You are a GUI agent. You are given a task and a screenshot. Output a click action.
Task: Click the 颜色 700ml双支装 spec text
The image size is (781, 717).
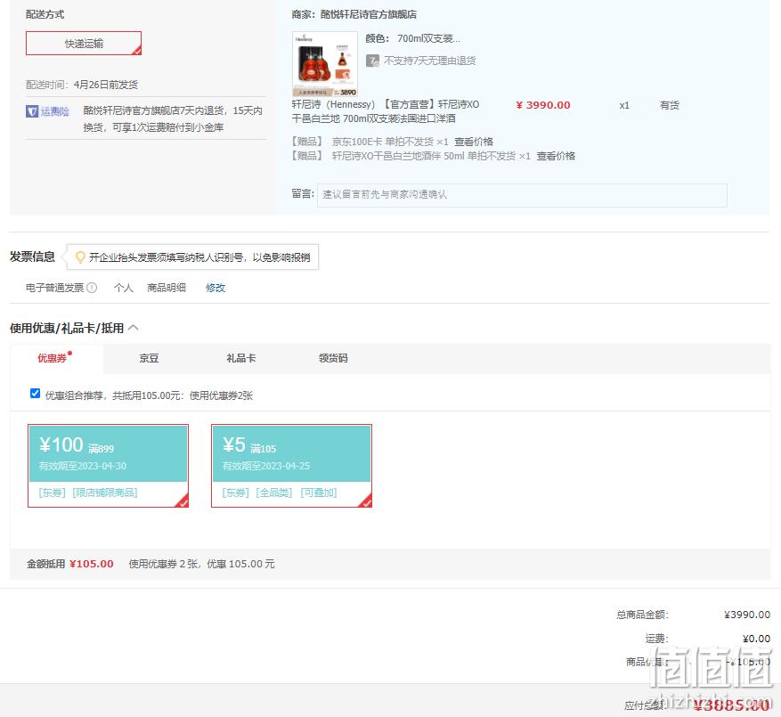click(x=413, y=38)
